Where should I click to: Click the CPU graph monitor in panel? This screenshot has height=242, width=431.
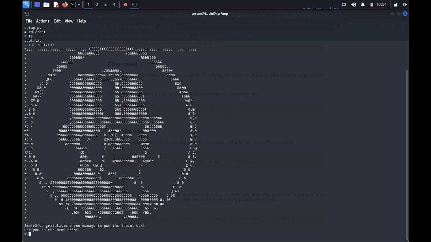point(320,5)
